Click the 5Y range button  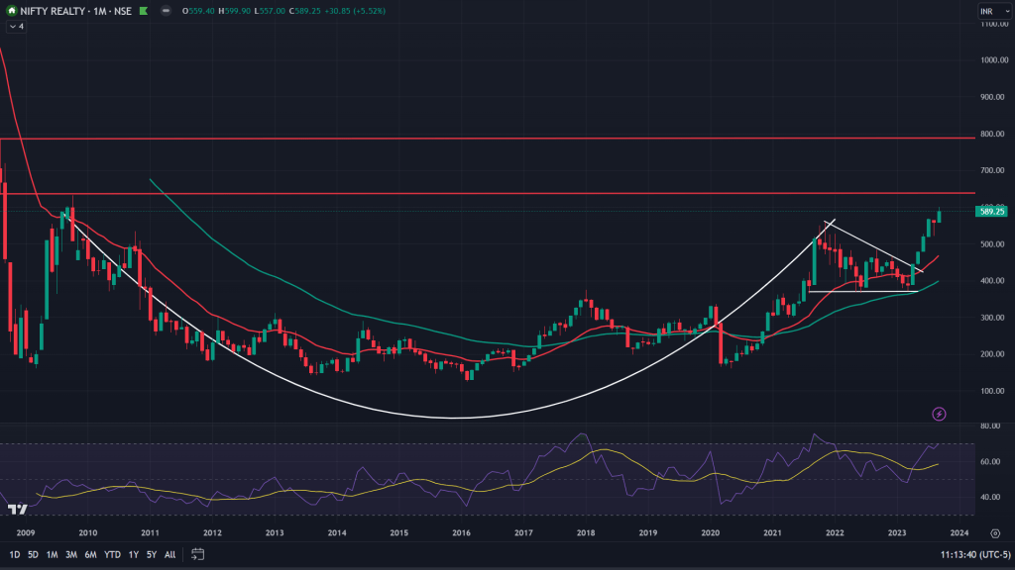(150, 555)
